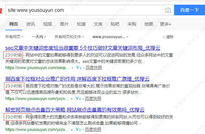The image size is (205, 134).
Task: Click V1 credibility badge of seo文章 result
Action: (79, 67)
